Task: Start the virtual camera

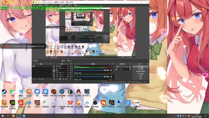Action: (141, 71)
